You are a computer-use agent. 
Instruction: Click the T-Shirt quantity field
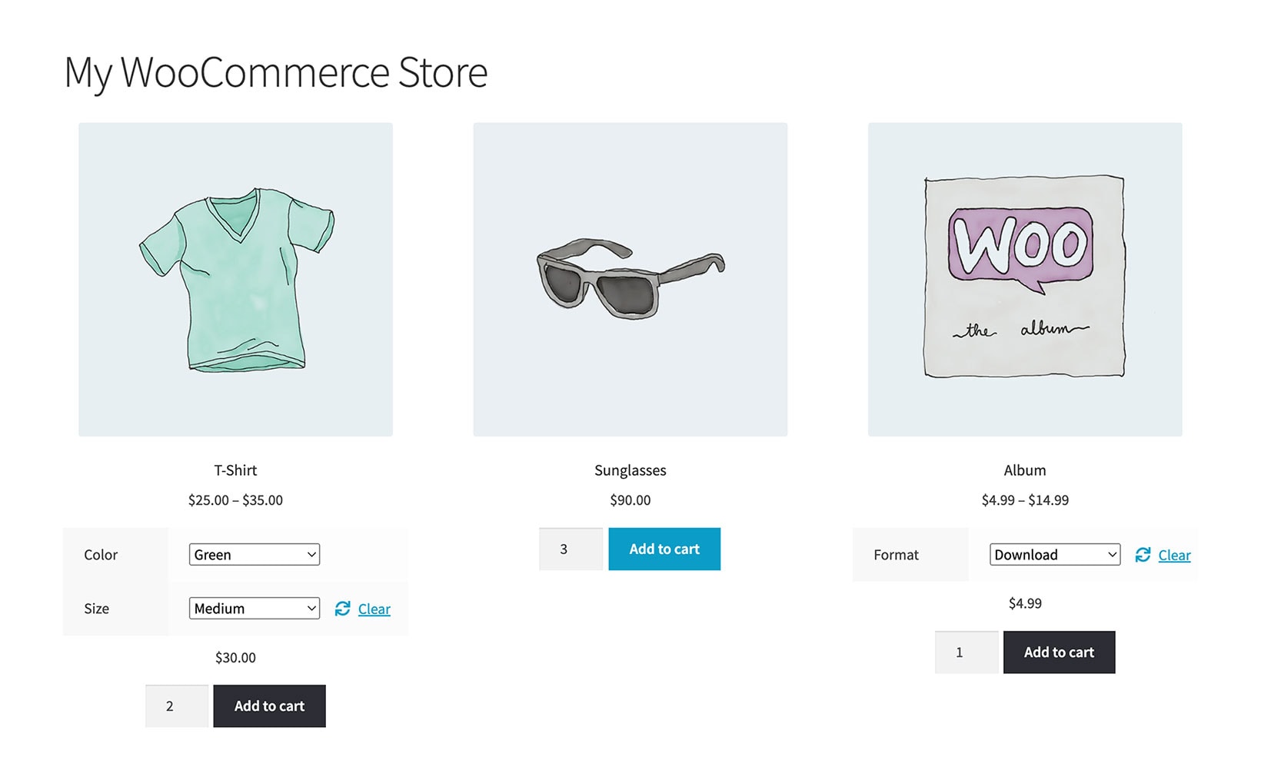(177, 706)
